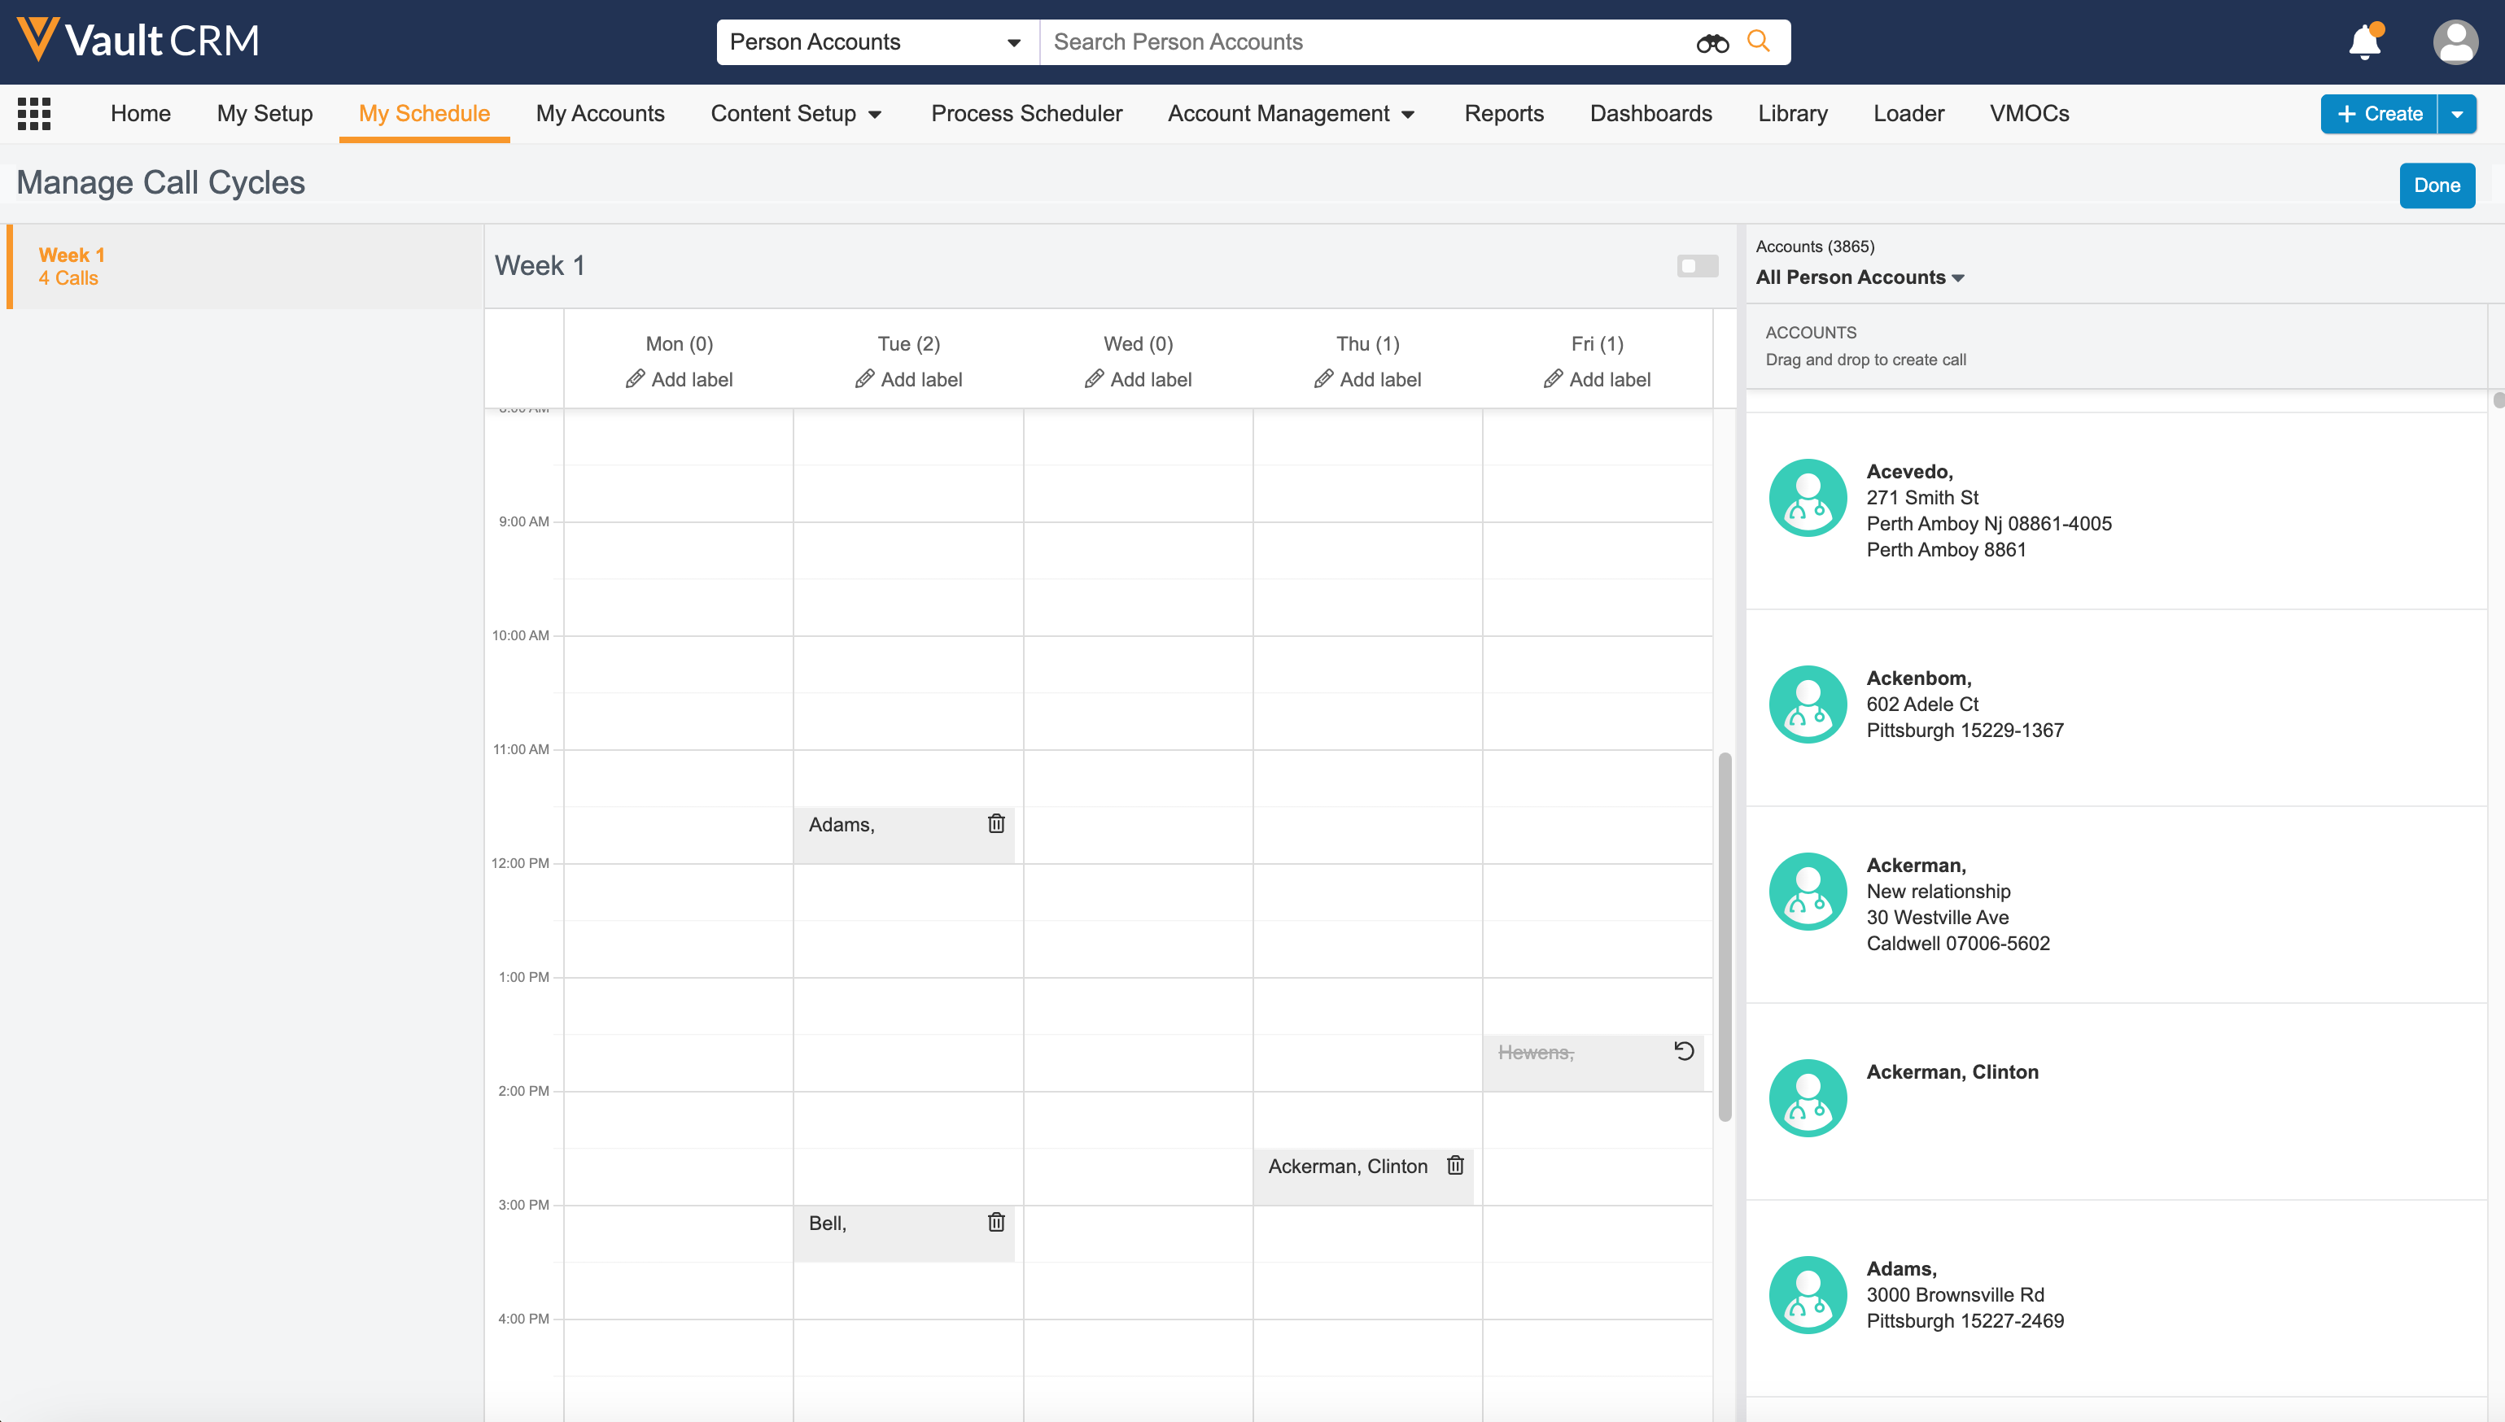The image size is (2505, 1422).
Task: Open the user profile avatar menu
Action: (x=2455, y=42)
